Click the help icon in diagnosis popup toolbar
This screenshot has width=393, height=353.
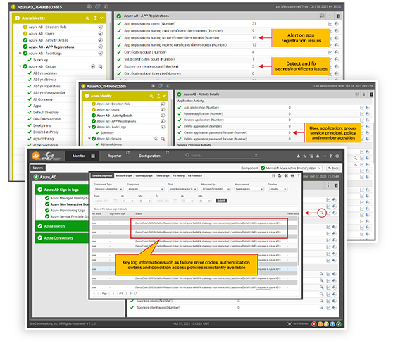click(x=299, y=175)
